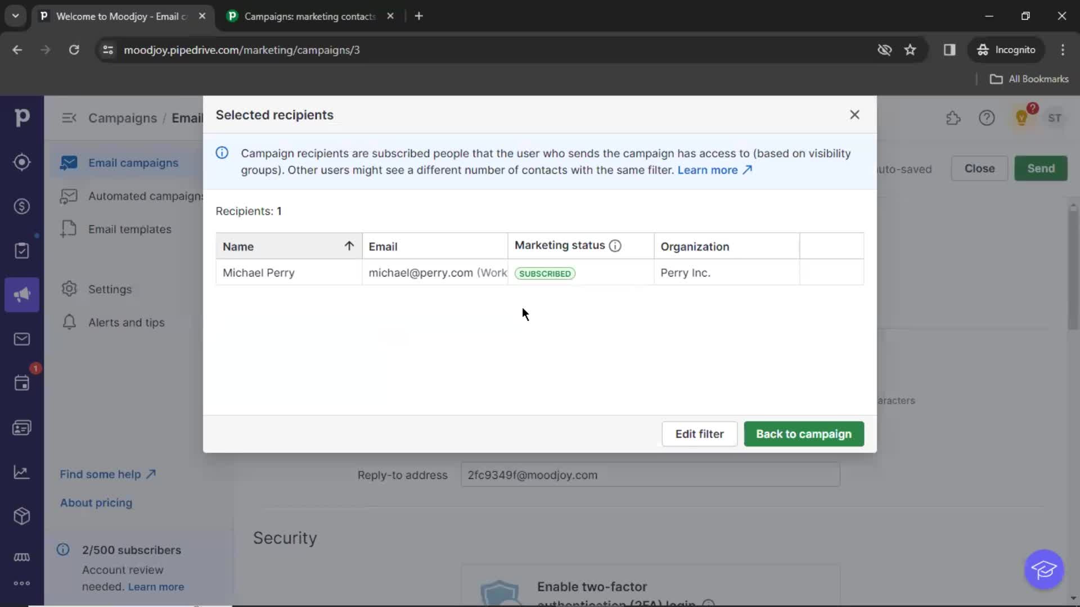Close the Welcome to Moodjoy tab

[x=202, y=16]
